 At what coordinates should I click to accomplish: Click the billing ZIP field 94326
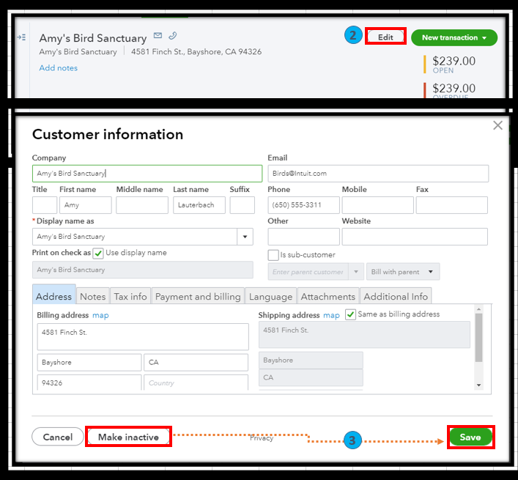[89, 383]
